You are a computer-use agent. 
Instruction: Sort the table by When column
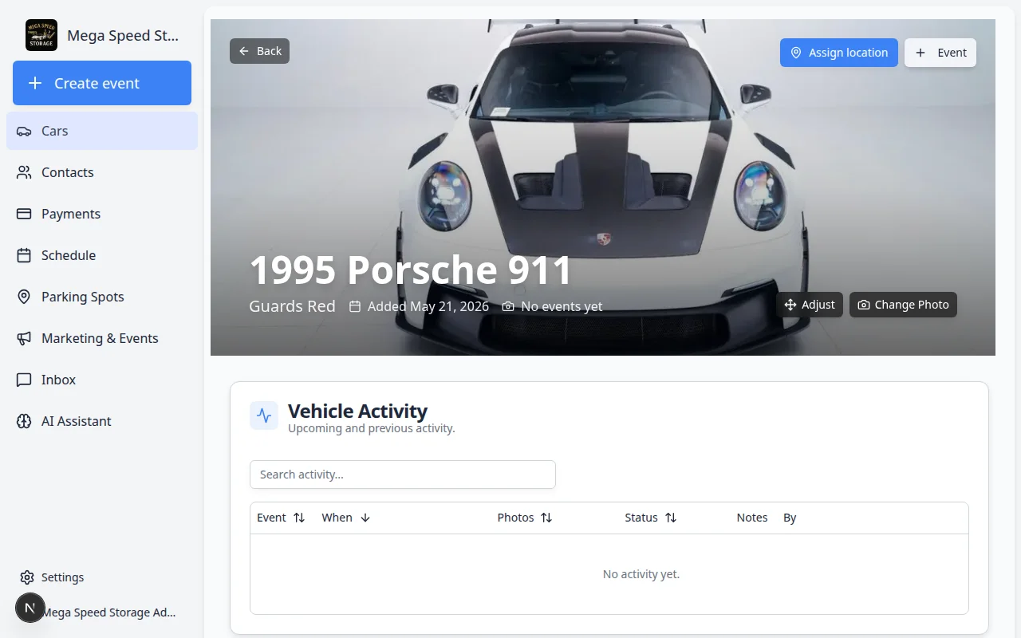point(346,518)
